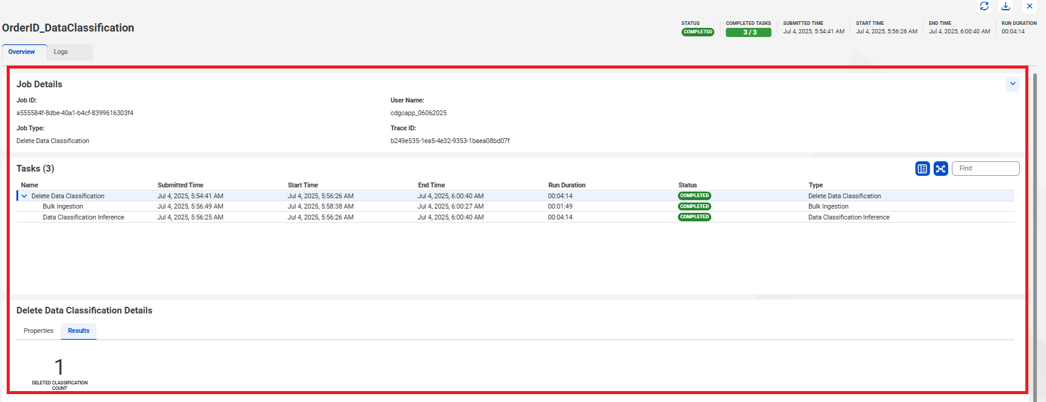Click the Job Type value Delete Data Classification
The image size is (1046, 402).
point(53,141)
